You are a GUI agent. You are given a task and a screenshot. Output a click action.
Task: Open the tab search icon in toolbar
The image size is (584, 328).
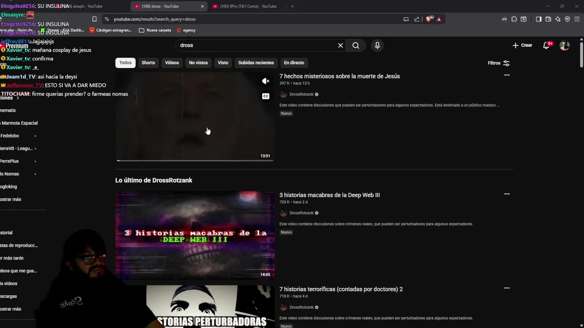524,19
